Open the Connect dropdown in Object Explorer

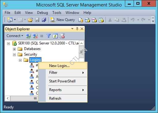click(15, 36)
